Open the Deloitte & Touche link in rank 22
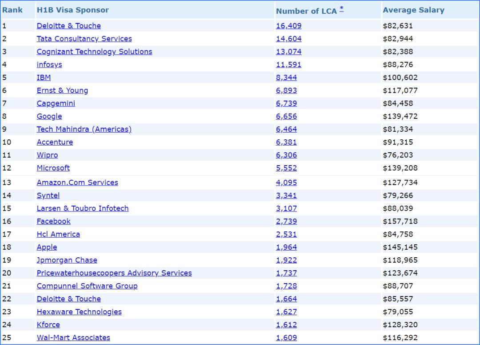 68,299
